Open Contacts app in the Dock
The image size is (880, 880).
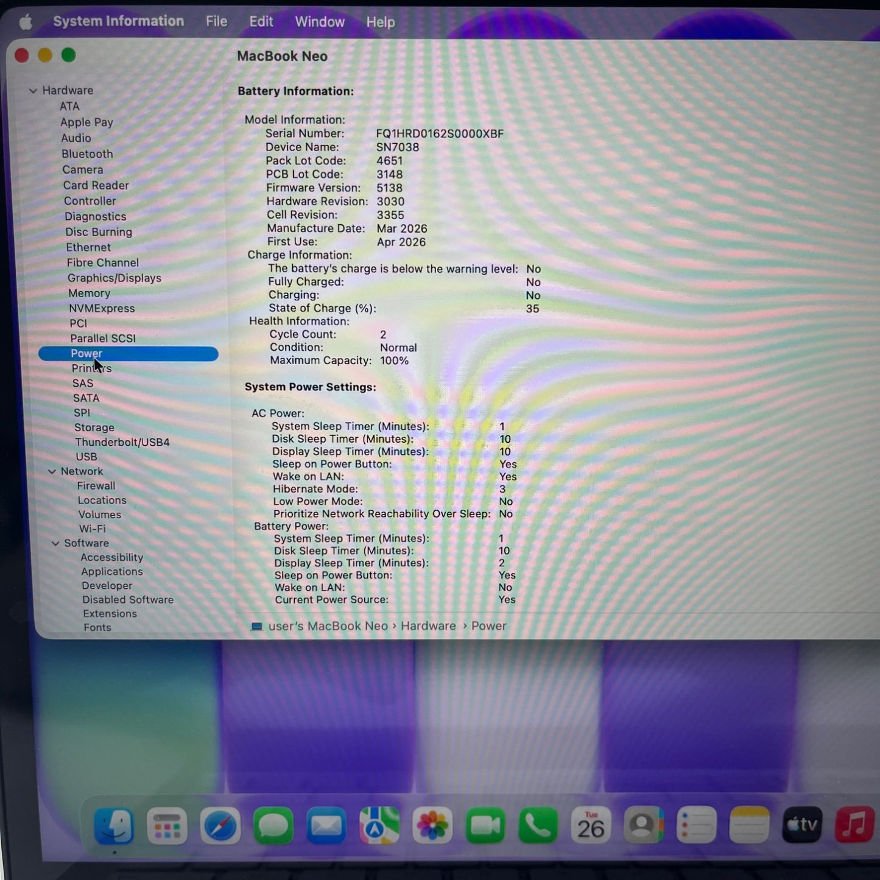coord(643,826)
